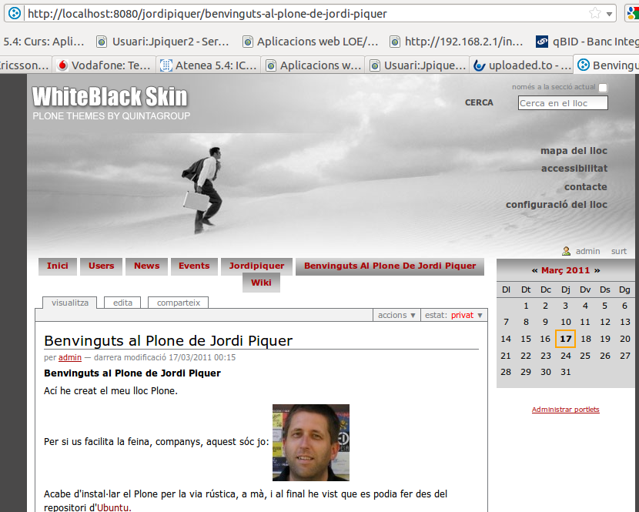Open the qBID bookmark icon
The height and width of the screenshot is (512, 639).
tap(542, 42)
